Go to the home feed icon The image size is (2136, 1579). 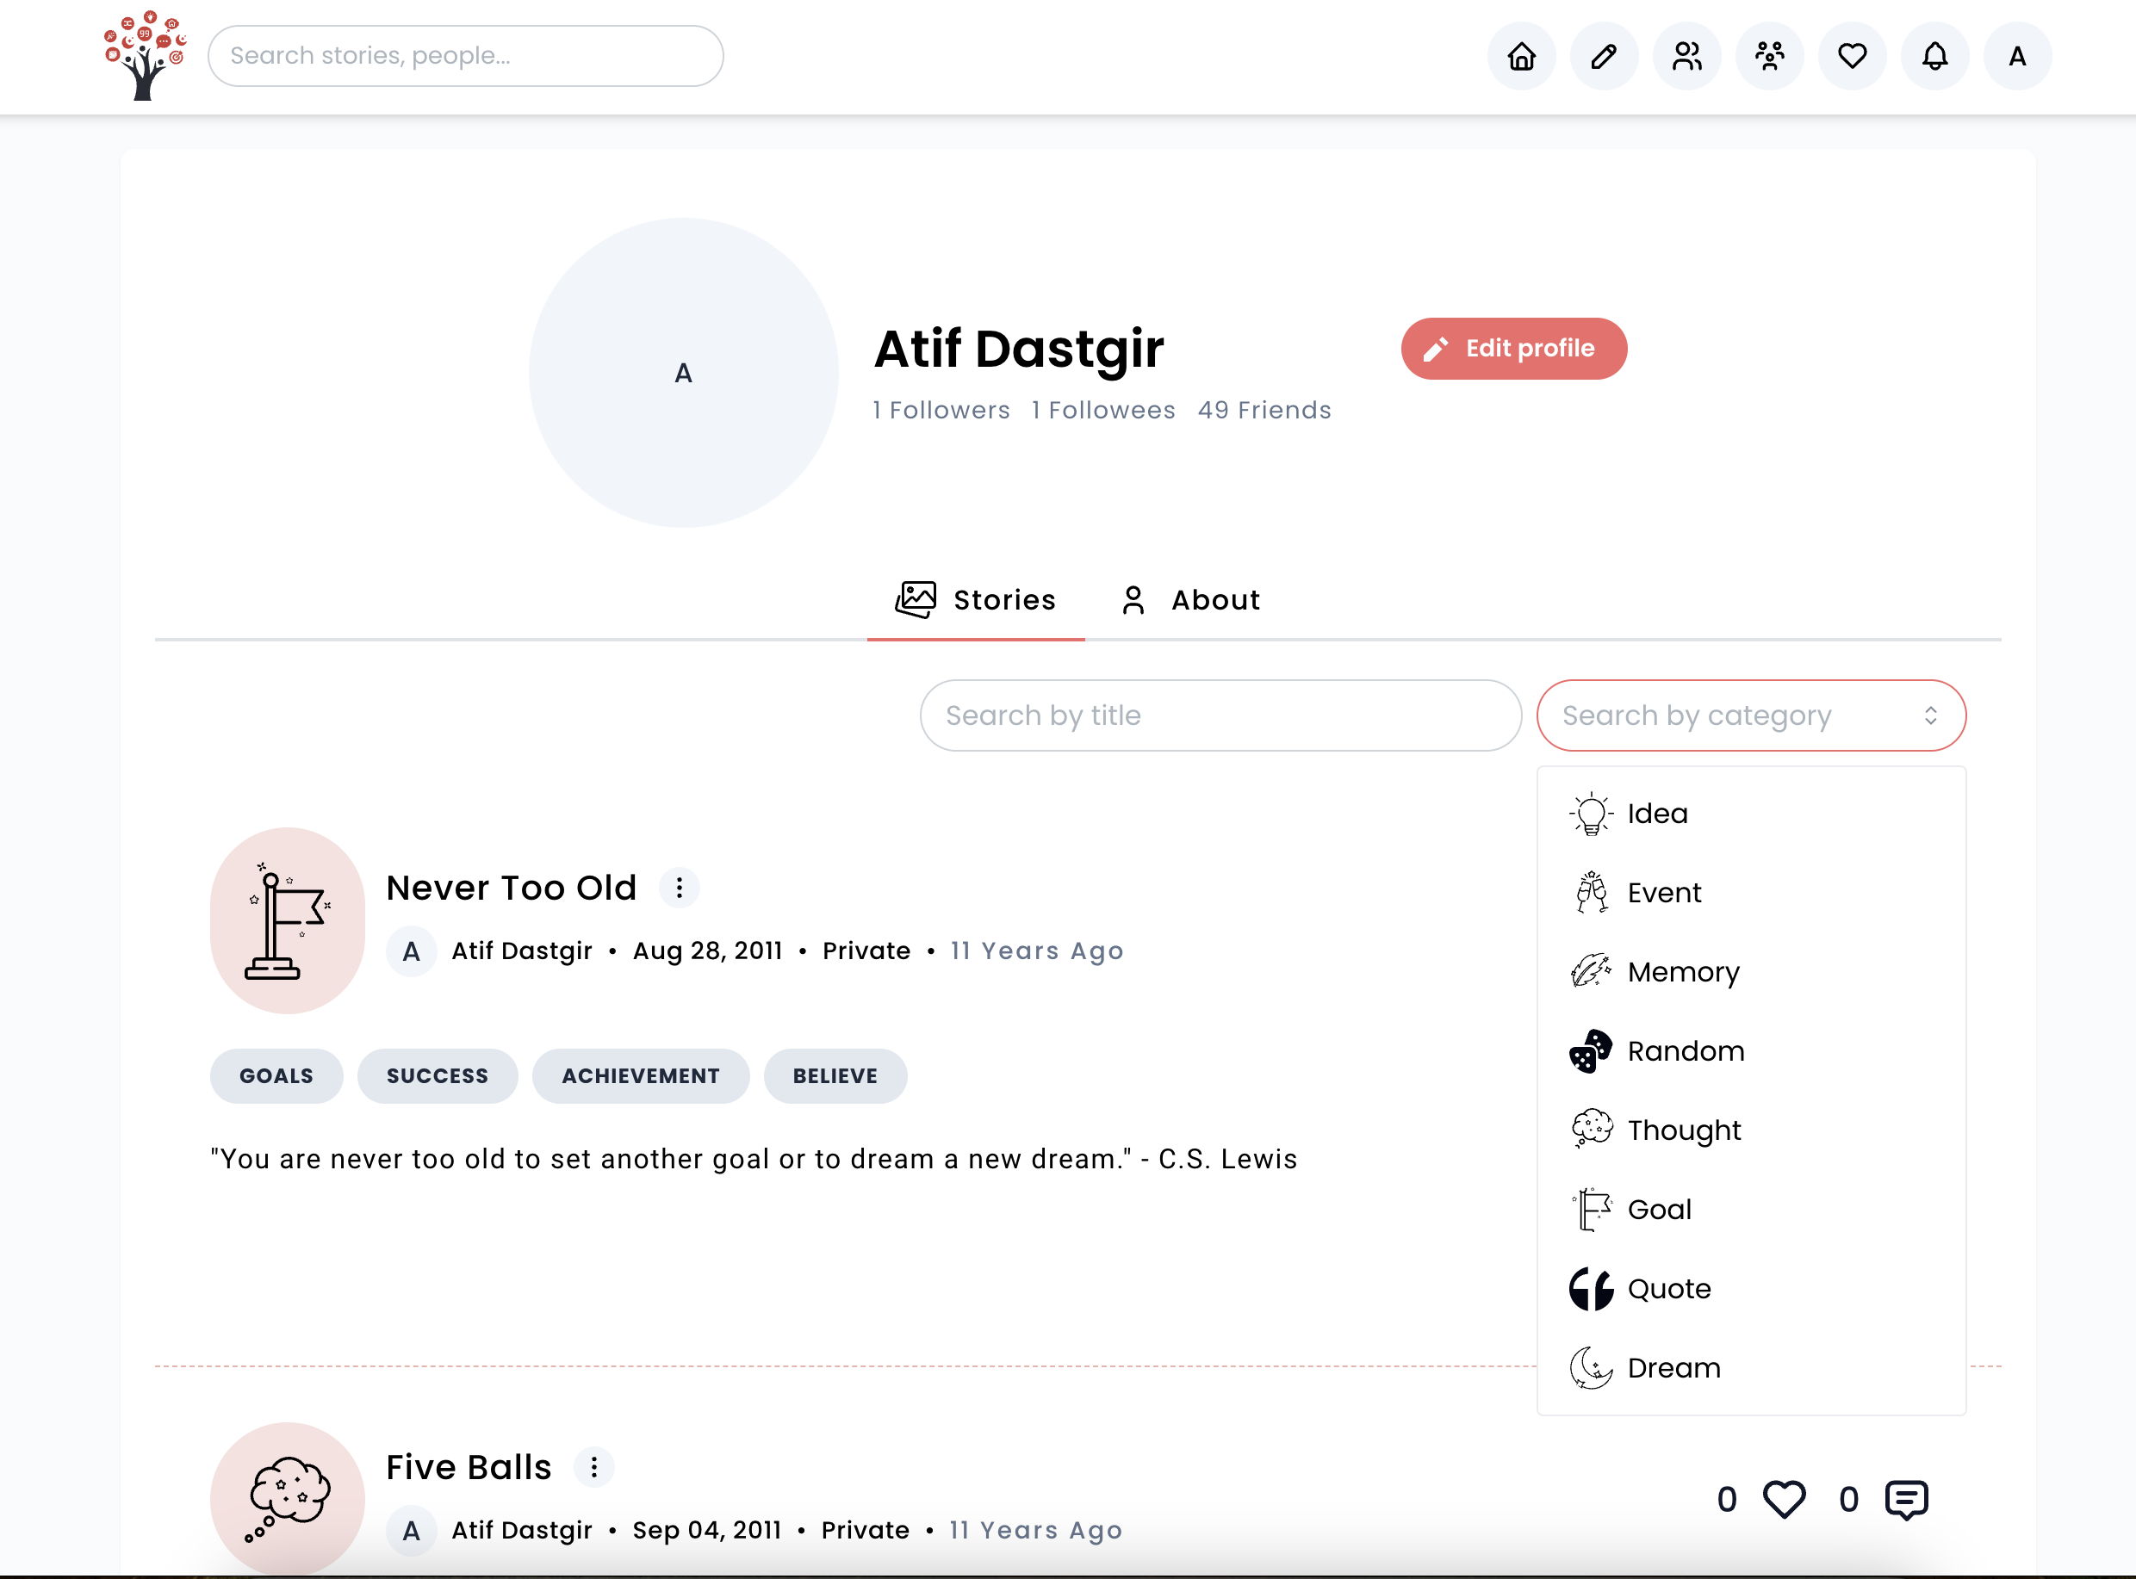1521,57
